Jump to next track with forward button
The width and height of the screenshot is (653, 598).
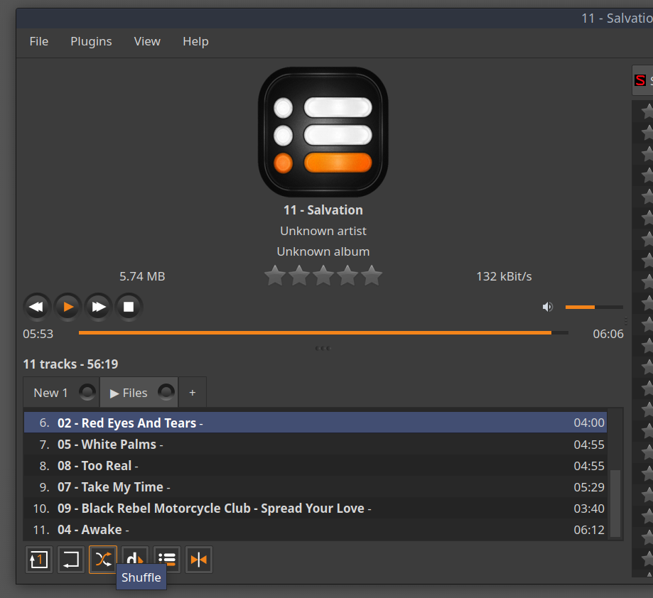pos(99,307)
